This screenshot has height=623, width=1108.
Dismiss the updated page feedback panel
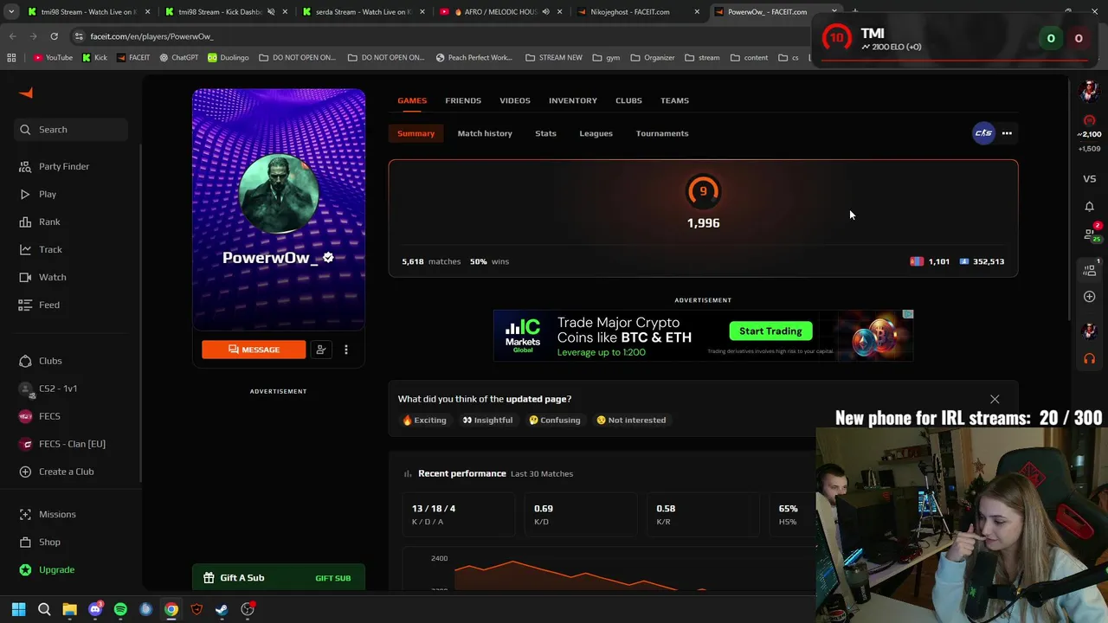click(x=995, y=399)
